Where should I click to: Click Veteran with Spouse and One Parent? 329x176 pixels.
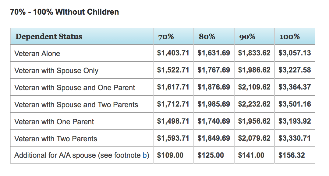point(75,88)
